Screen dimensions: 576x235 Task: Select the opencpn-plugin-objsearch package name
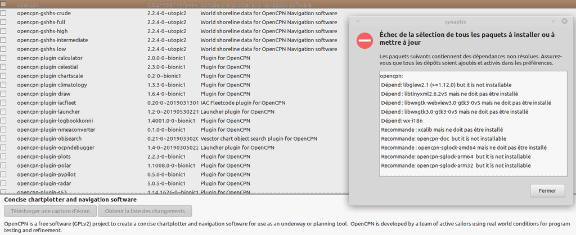[x=49, y=139]
